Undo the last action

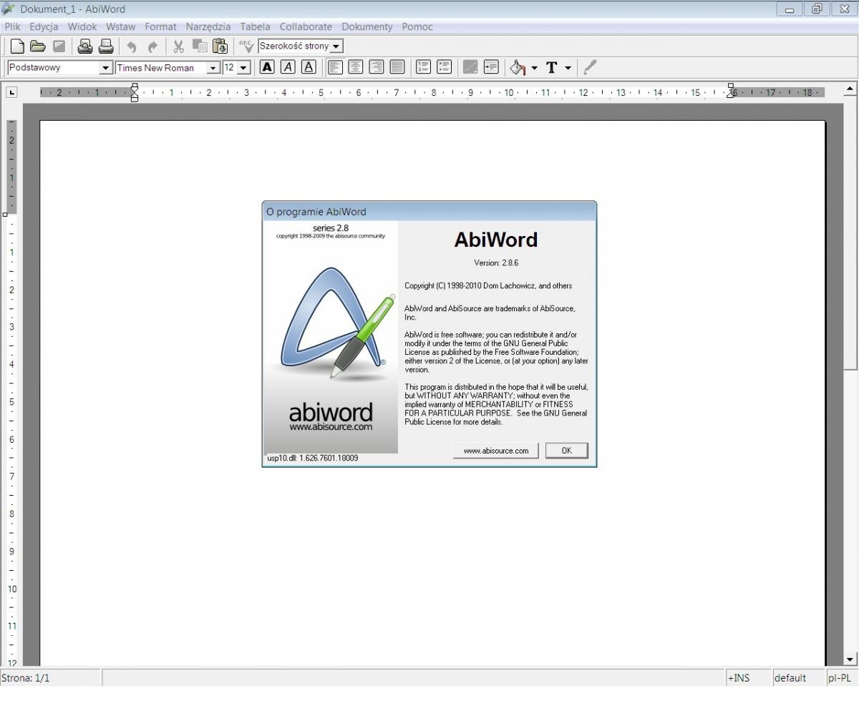pyautogui.click(x=132, y=46)
